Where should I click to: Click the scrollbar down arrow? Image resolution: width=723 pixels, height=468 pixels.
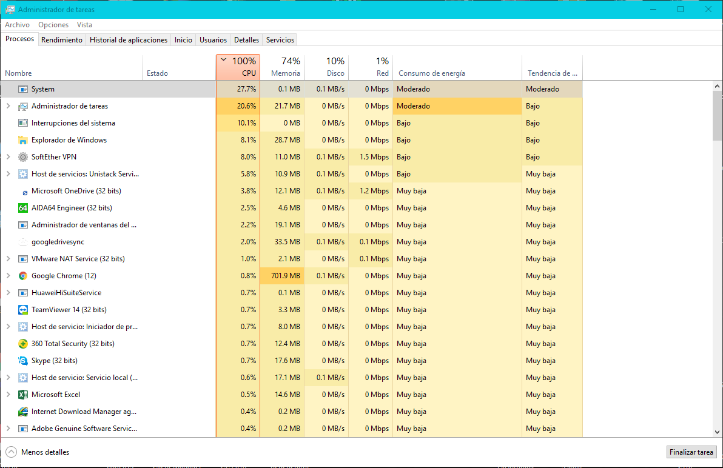tap(717, 432)
